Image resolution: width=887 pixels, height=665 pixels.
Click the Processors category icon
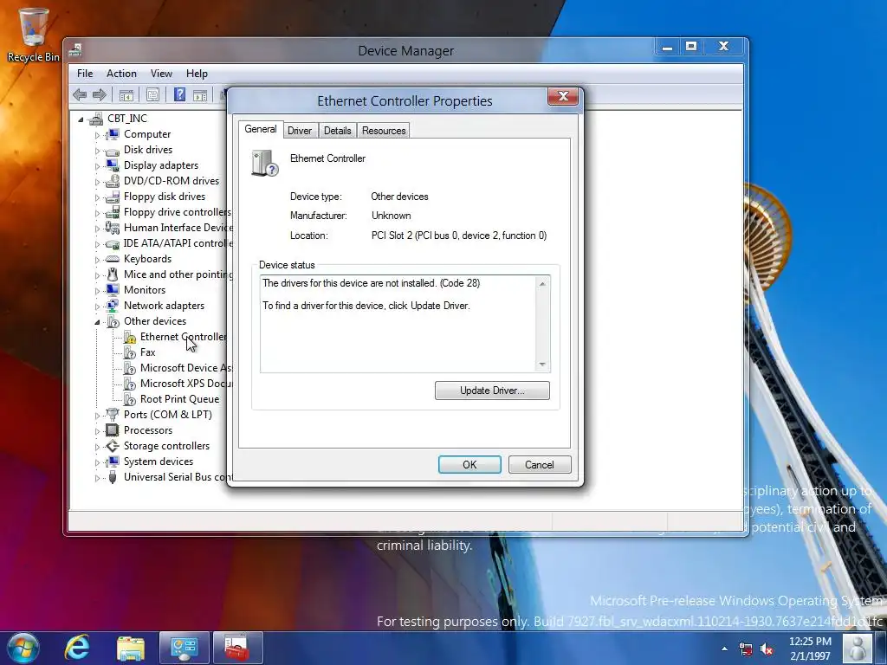pyautogui.click(x=113, y=430)
